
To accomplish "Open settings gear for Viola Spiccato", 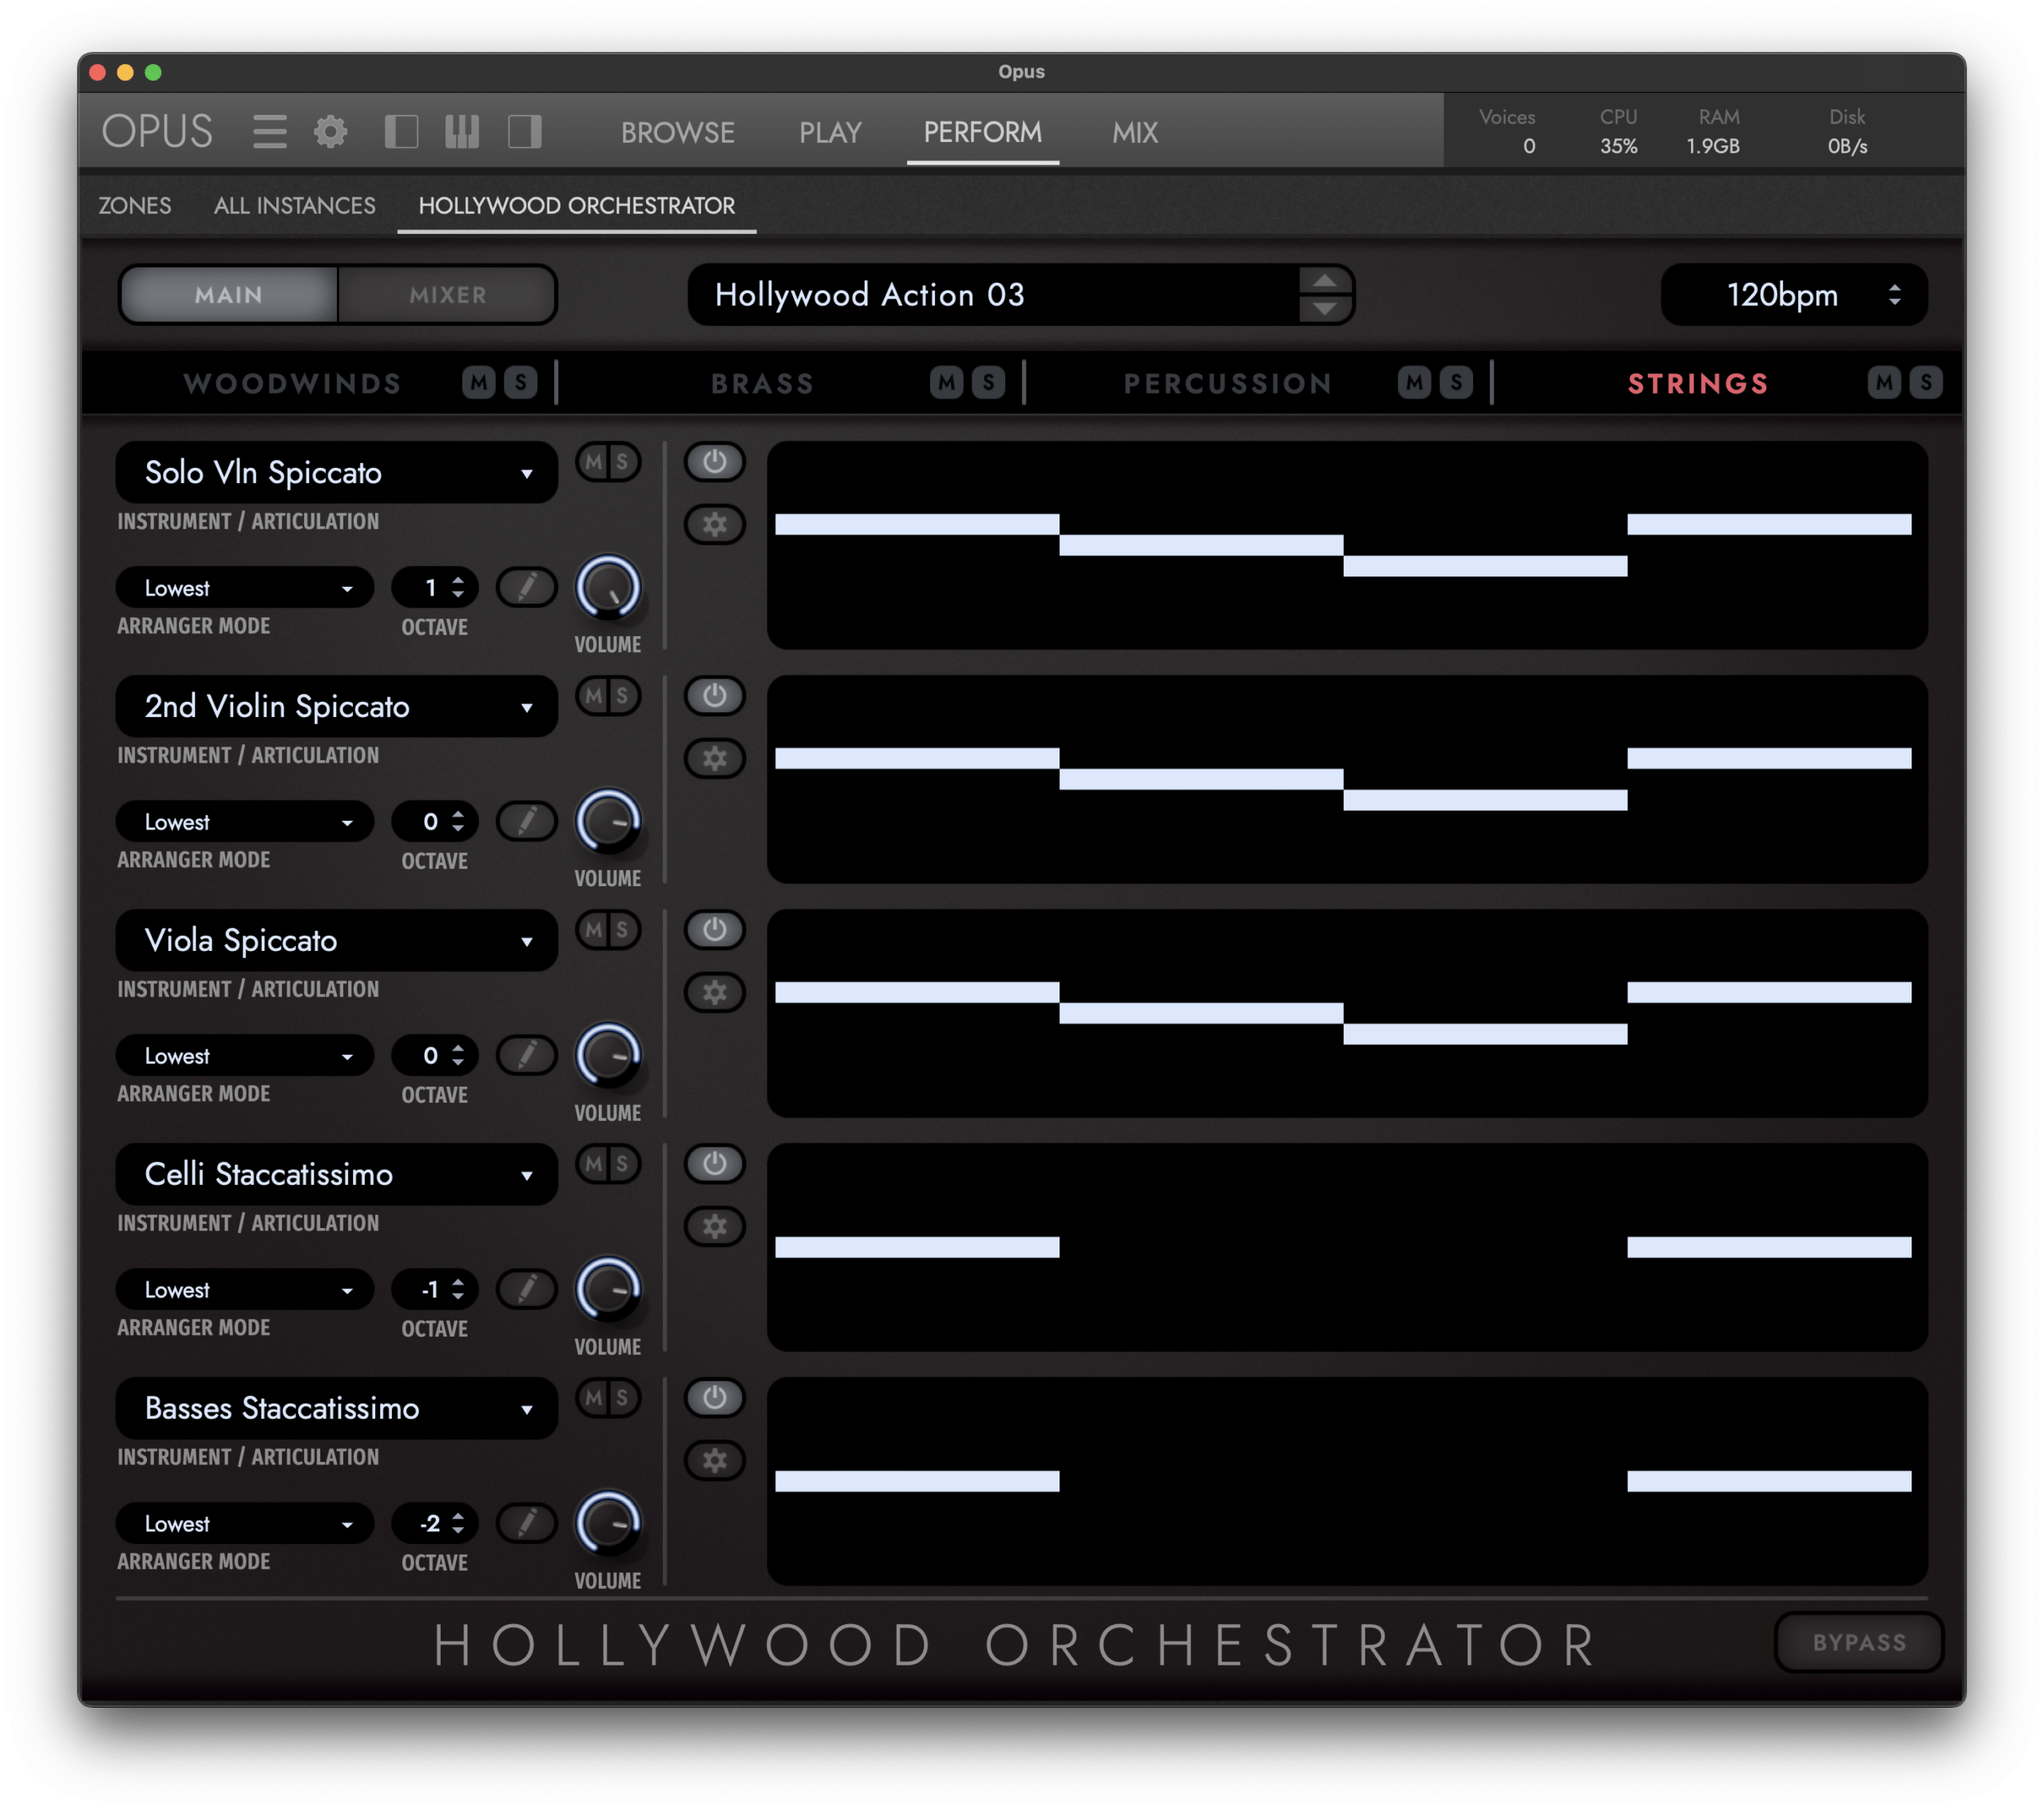I will tap(714, 993).
